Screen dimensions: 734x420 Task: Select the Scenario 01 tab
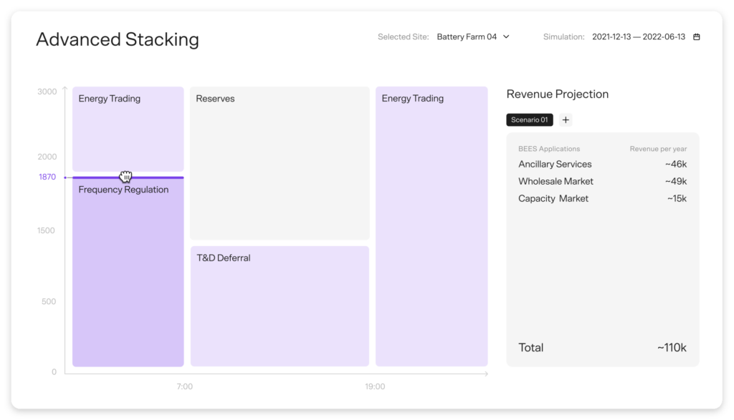(x=530, y=120)
